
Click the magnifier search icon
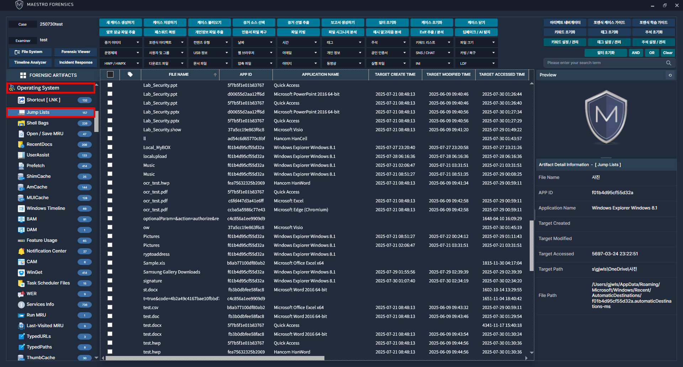669,63
